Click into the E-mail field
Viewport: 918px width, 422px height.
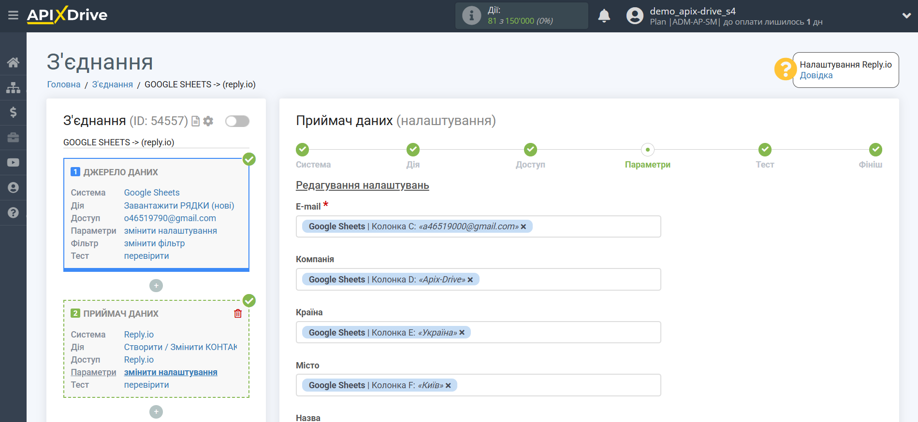point(478,226)
